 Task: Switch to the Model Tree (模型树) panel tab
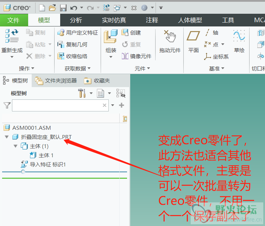click(x=15, y=81)
